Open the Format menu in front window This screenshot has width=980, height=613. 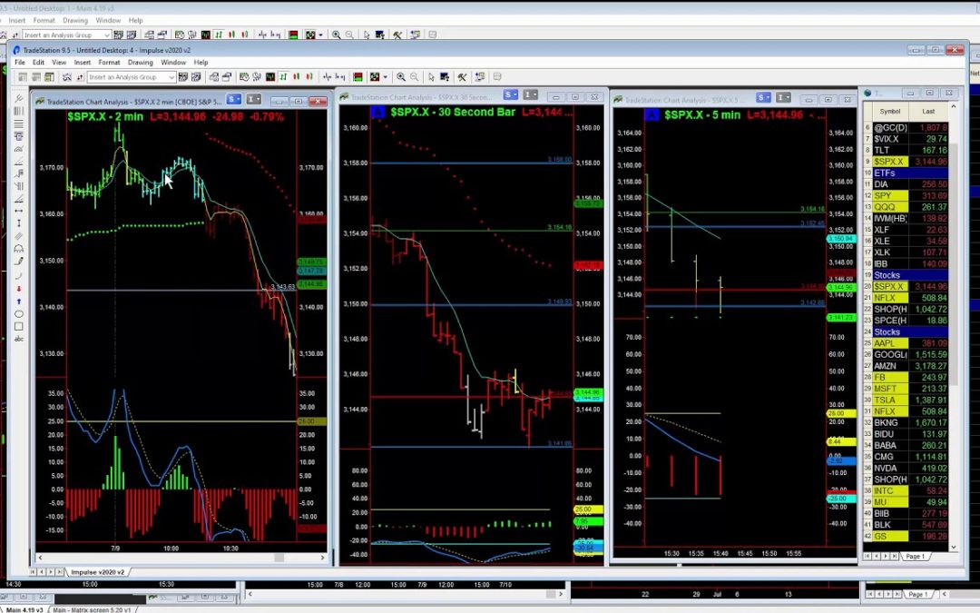[109, 63]
